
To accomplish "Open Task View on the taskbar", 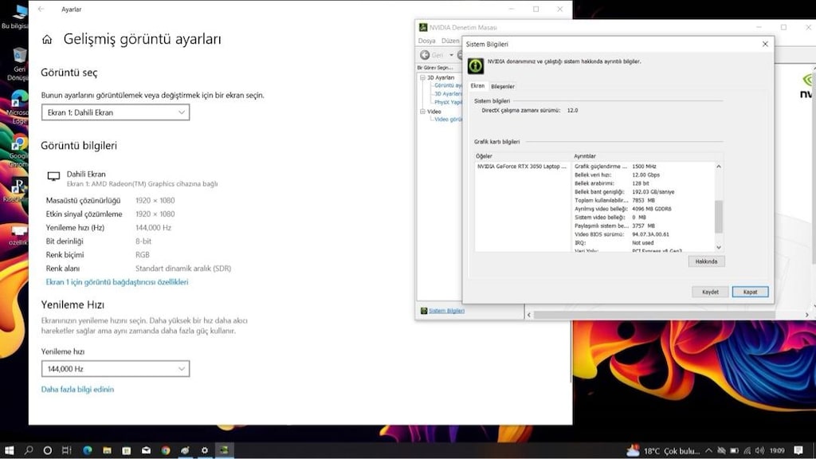I will [x=67, y=450].
